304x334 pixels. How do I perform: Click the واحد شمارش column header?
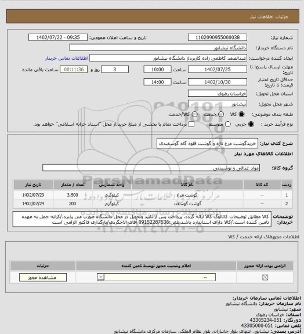tap(112, 184)
